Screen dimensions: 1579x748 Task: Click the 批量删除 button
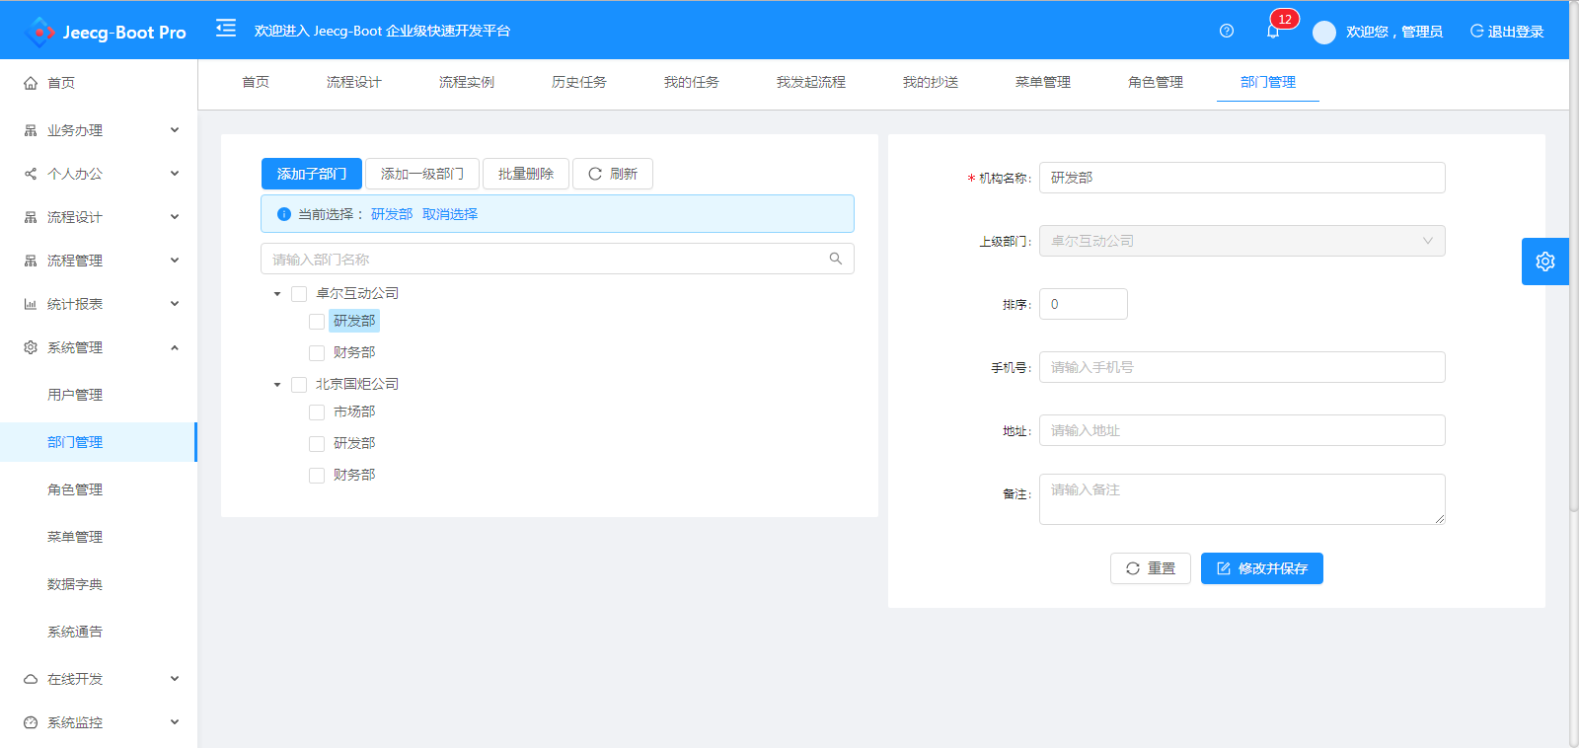point(526,174)
